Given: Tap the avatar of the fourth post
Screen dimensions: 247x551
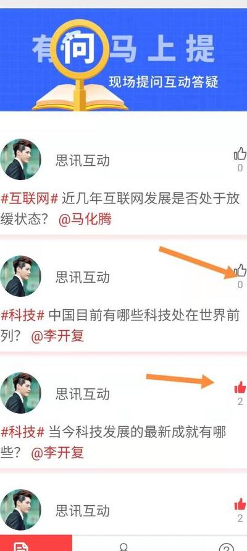Looking at the screenshot, I should [x=21, y=510].
